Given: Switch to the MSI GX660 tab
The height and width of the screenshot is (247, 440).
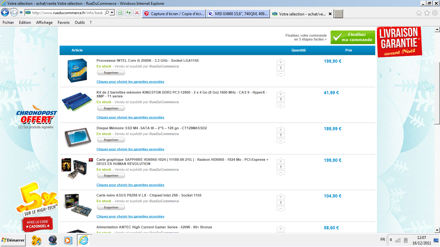Looking at the screenshot, I should (x=238, y=14).
